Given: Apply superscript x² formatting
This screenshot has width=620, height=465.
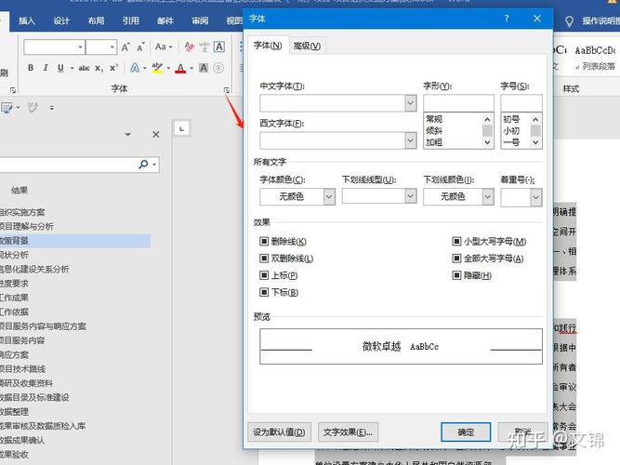Looking at the screenshot, I should pyautogui.click(x=113, y=68).
